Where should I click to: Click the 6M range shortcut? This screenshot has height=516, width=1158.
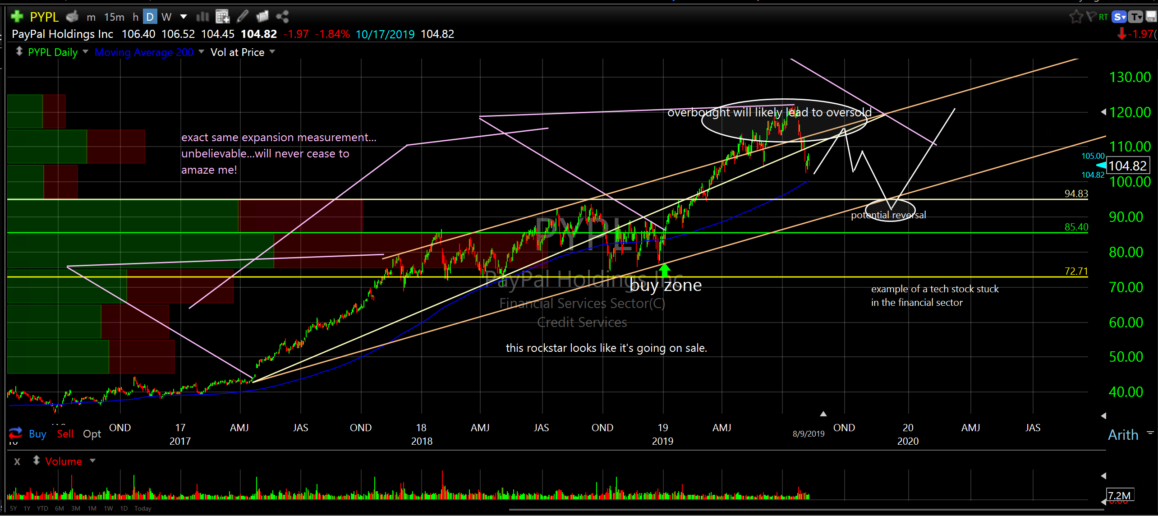(60, 508)
